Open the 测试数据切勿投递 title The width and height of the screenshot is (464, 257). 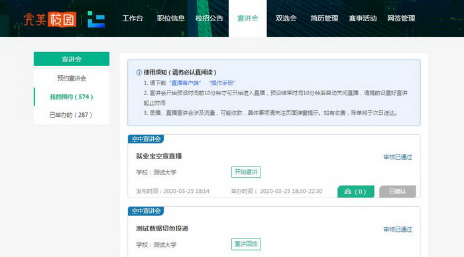pyautogui.click(x=162, y=229)
